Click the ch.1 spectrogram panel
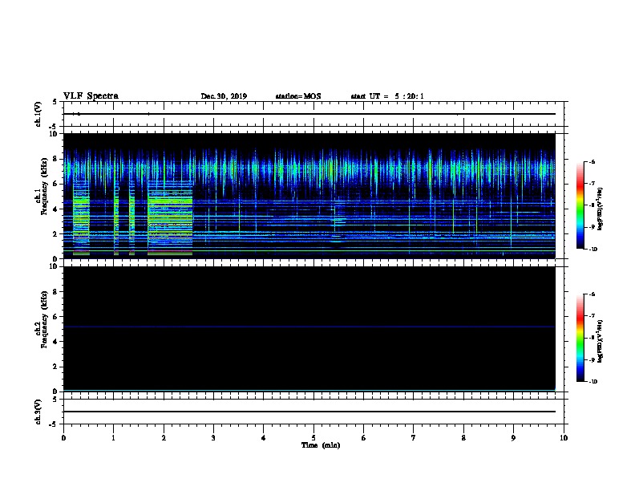Viewport: 635px width, 491px height. (x=309, y=196)
